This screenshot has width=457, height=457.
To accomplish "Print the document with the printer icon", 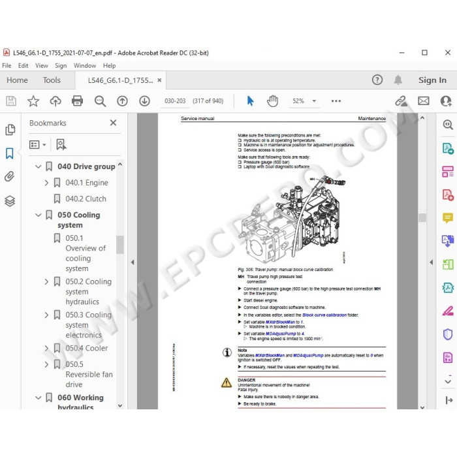I will point(77,101).
